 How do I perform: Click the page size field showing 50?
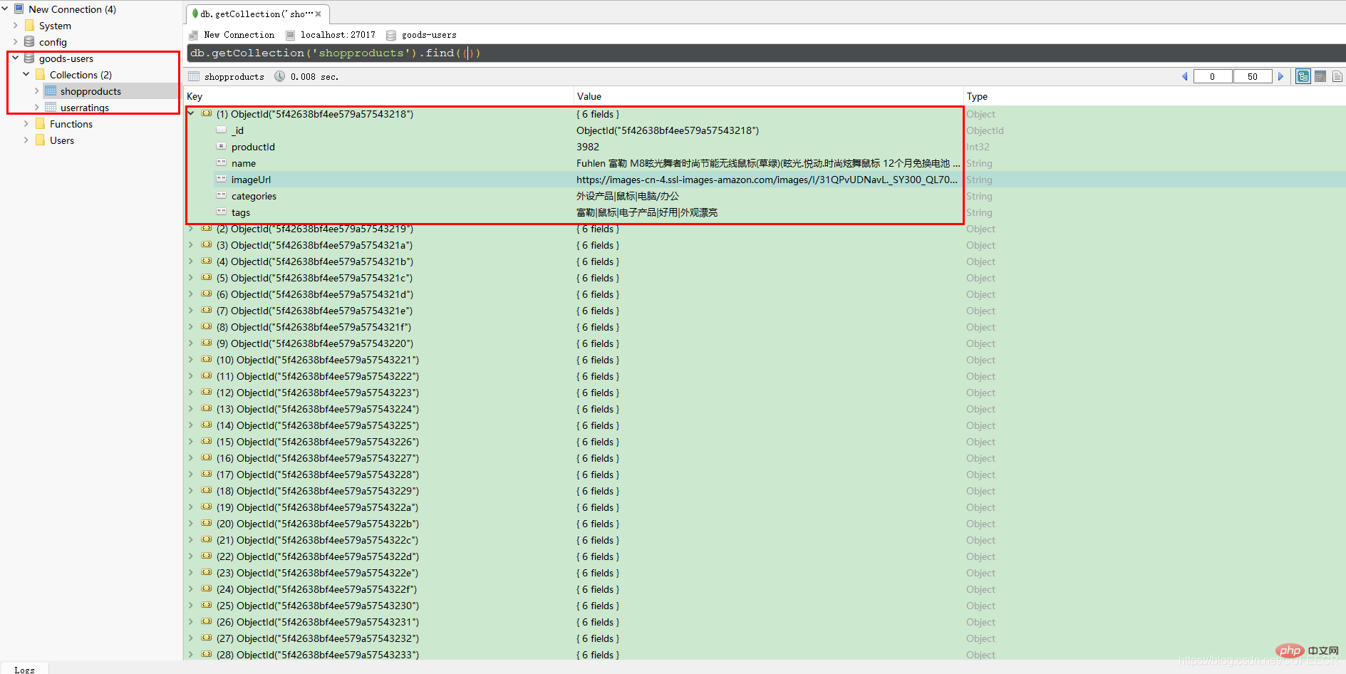coord(1252,77)
